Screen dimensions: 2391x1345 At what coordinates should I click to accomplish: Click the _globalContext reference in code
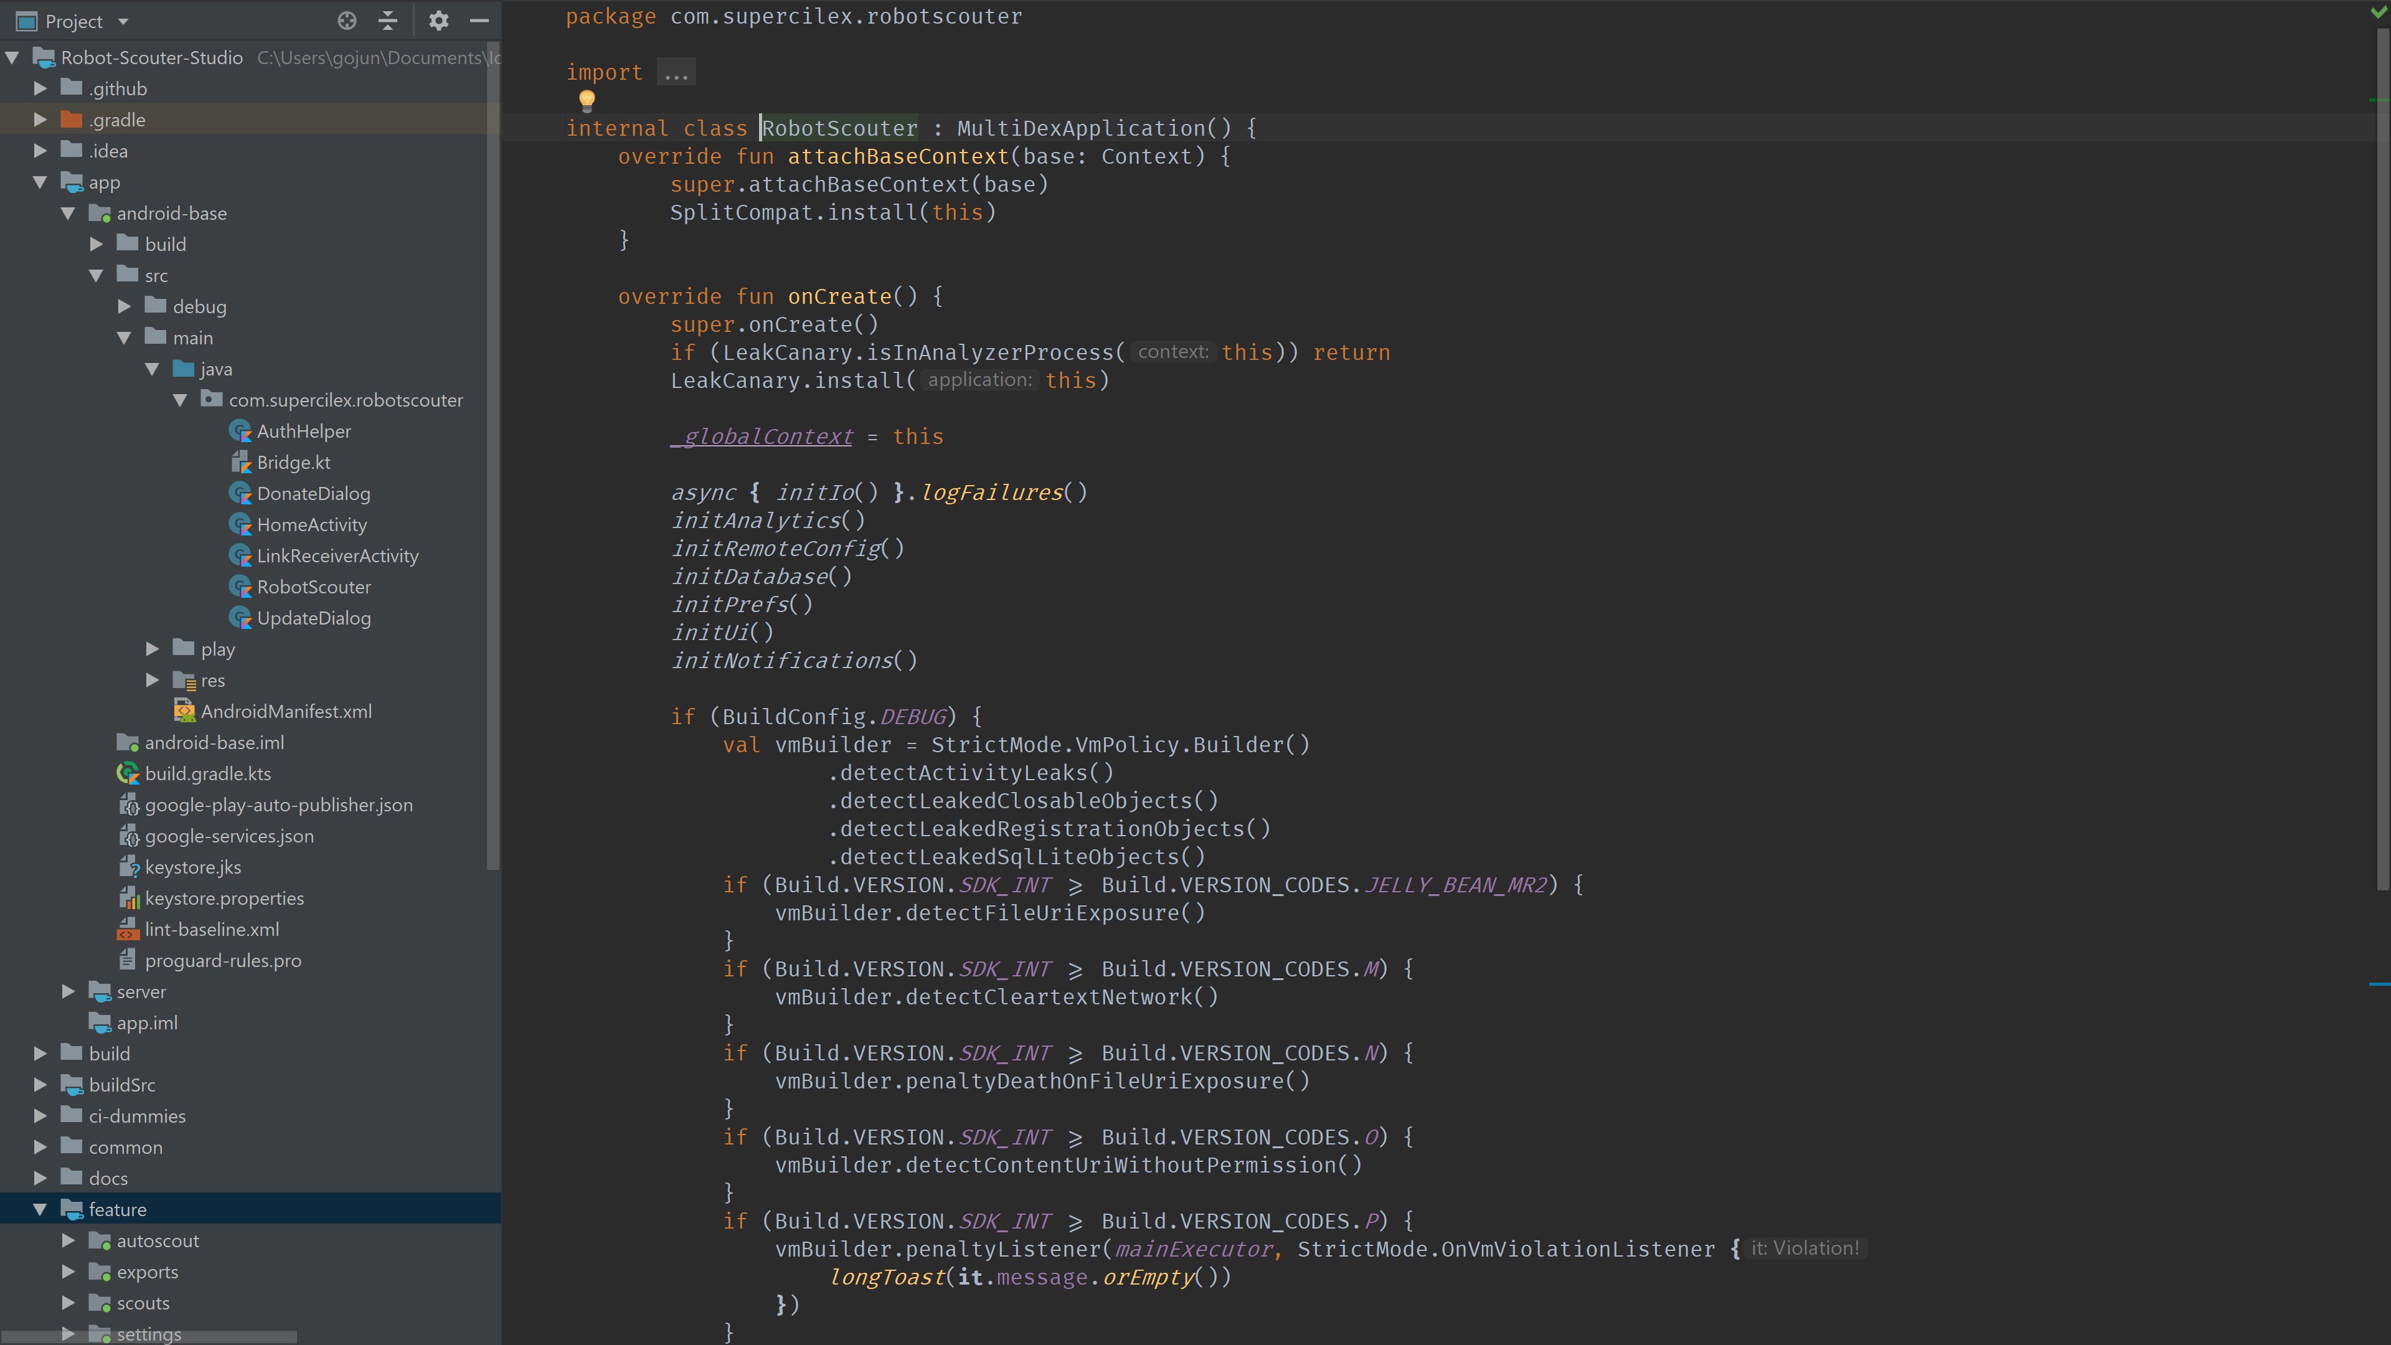pyautogui.click(x=761, y=437)
